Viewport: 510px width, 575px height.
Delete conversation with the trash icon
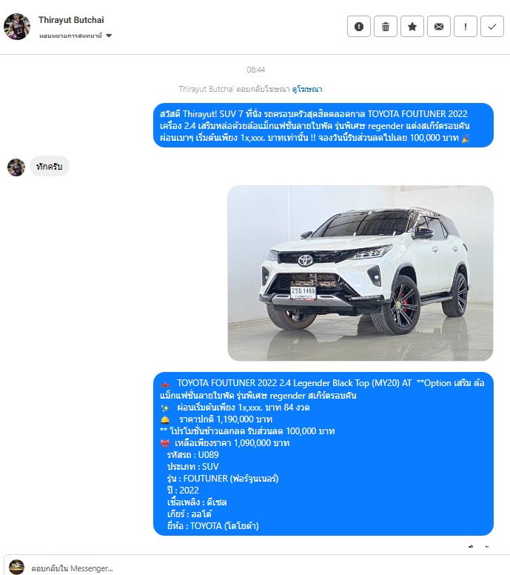click(386, 27)
